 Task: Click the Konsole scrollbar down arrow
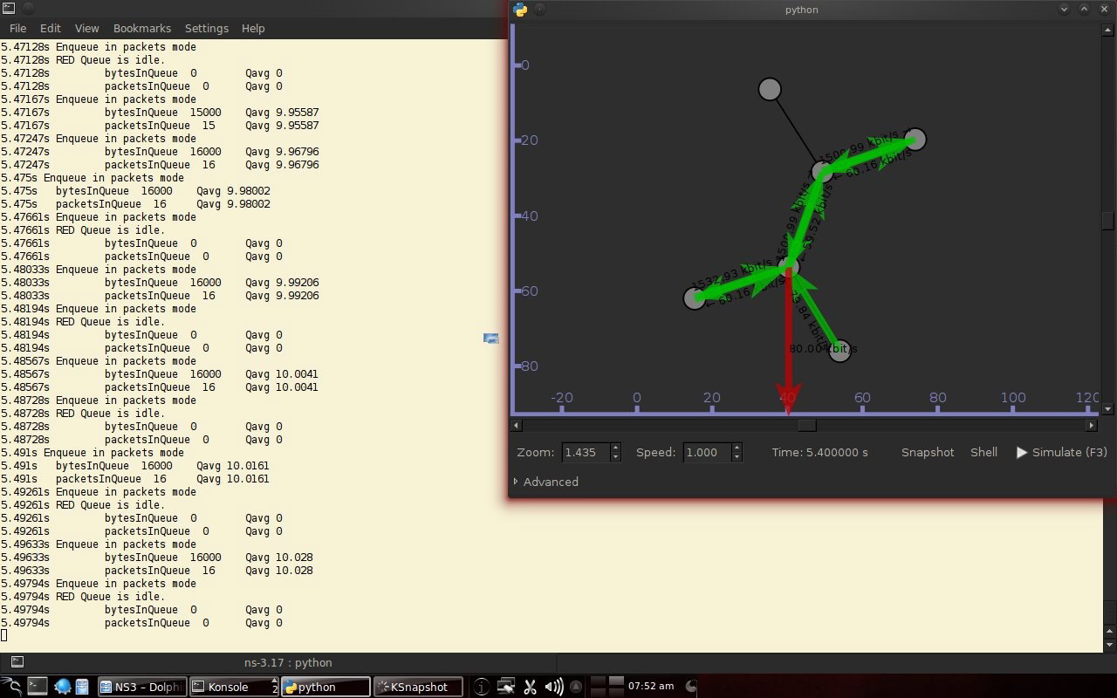(x=1109, y=646)
